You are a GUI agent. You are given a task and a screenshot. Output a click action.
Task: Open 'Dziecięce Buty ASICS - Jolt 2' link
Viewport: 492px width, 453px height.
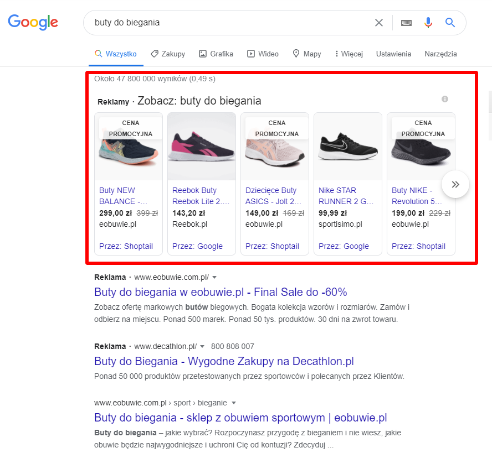coord(273,196)
